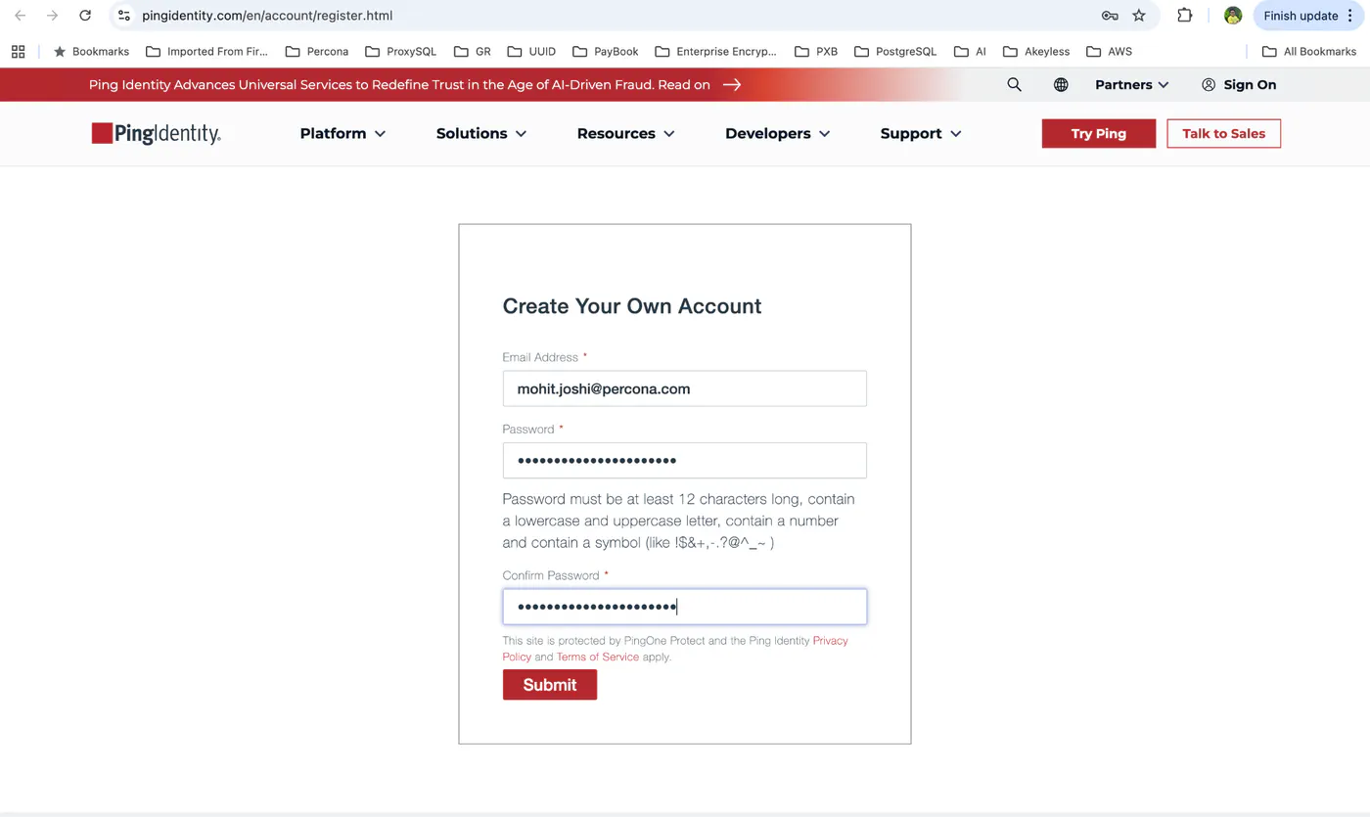Open the PayBook bookmark folder
The width and height of the screenshot is (1370, 817).
(x=606, y=51)
